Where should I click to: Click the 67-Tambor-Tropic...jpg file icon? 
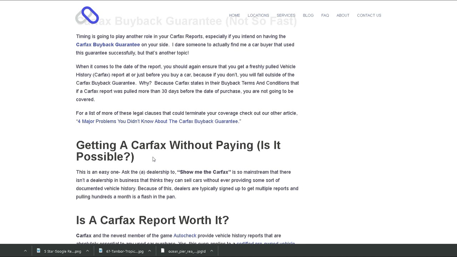101,251
